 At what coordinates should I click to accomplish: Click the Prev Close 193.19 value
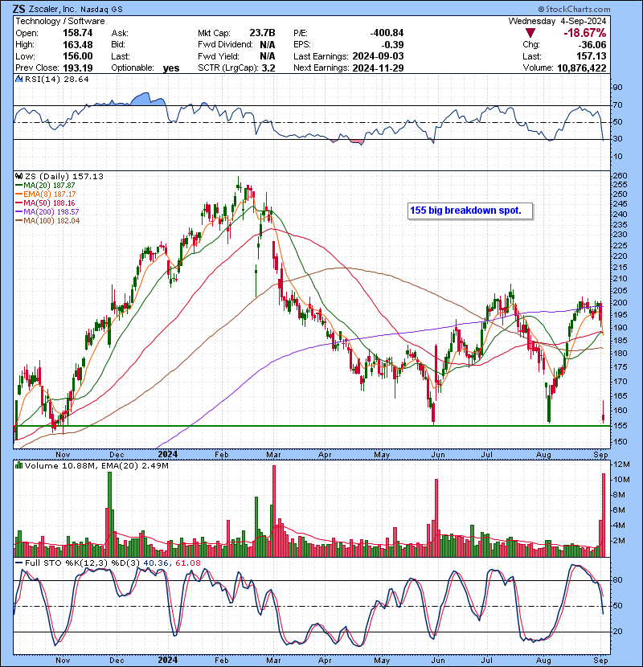click(x=78, y=68)
